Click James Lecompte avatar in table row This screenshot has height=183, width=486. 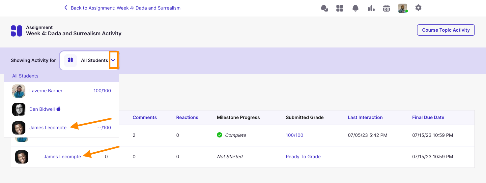click(x=22, y=157)
